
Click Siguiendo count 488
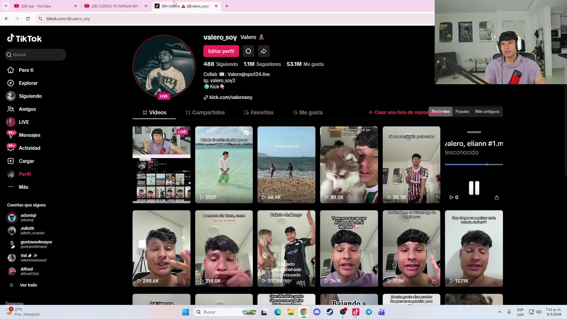click(220, 64)
